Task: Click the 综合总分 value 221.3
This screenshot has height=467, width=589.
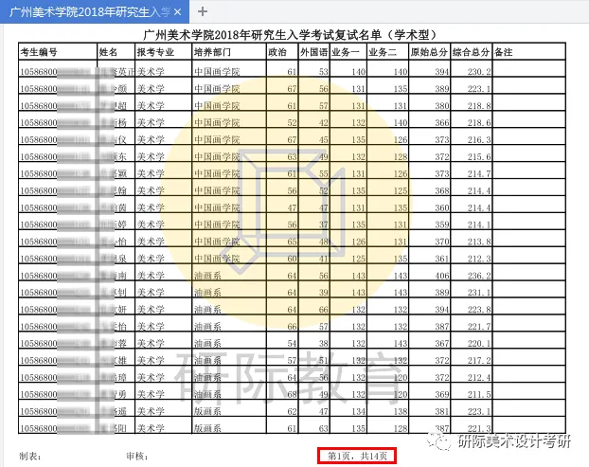Action: 479,429
